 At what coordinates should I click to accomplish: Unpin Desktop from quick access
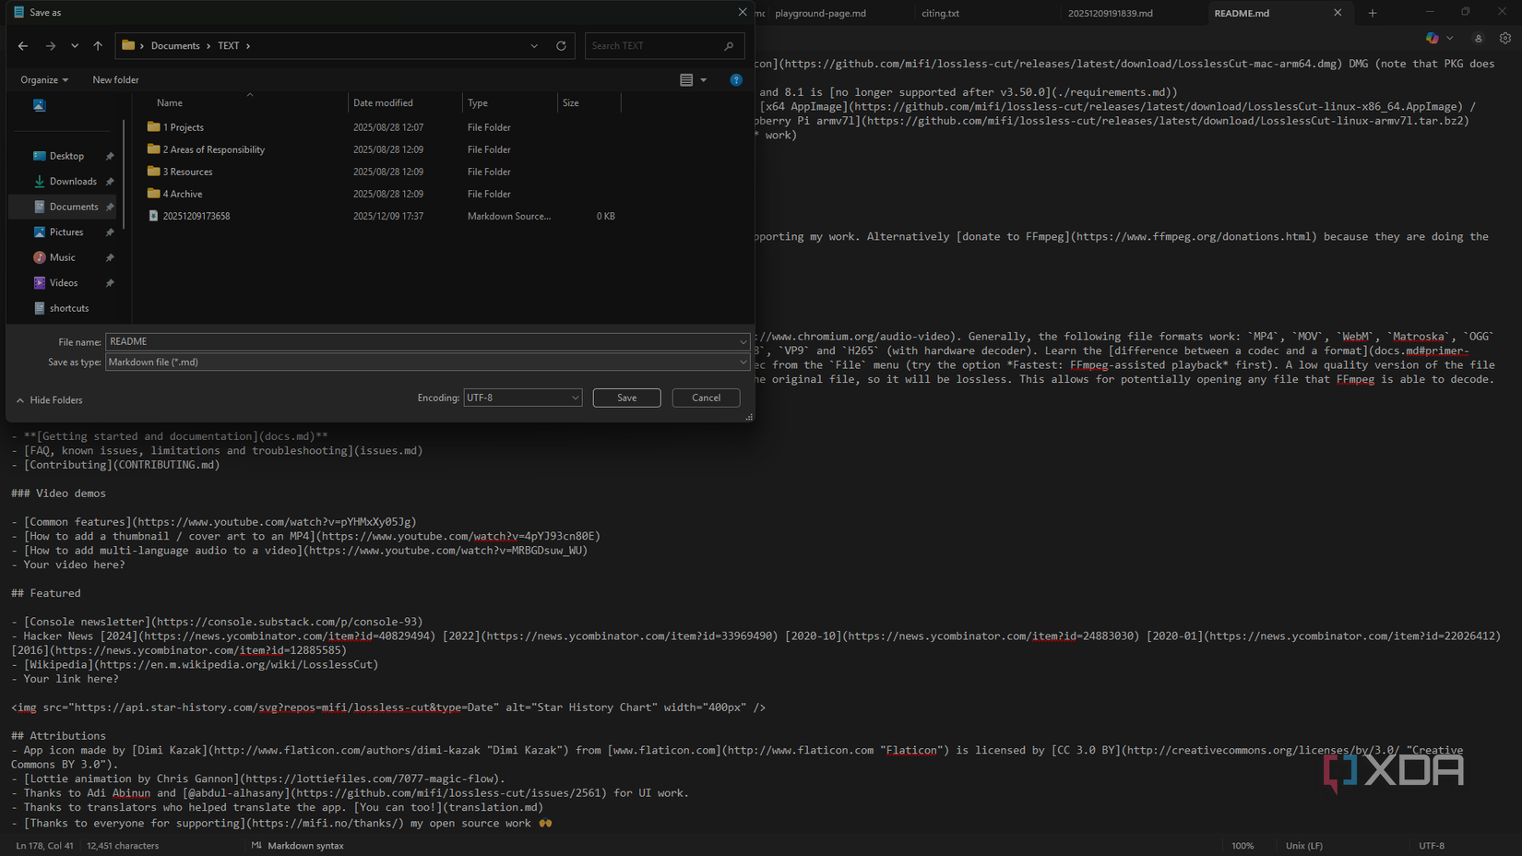click(x=109, y=155)
